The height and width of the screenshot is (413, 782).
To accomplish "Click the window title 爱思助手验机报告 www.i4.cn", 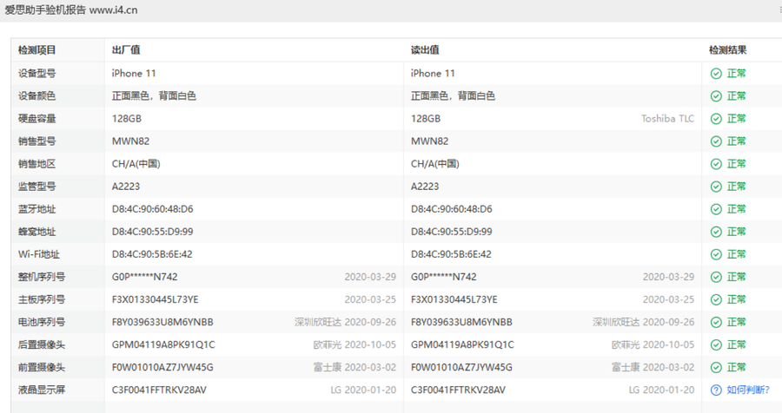I will pyautogui.click(x=71, y=10).
